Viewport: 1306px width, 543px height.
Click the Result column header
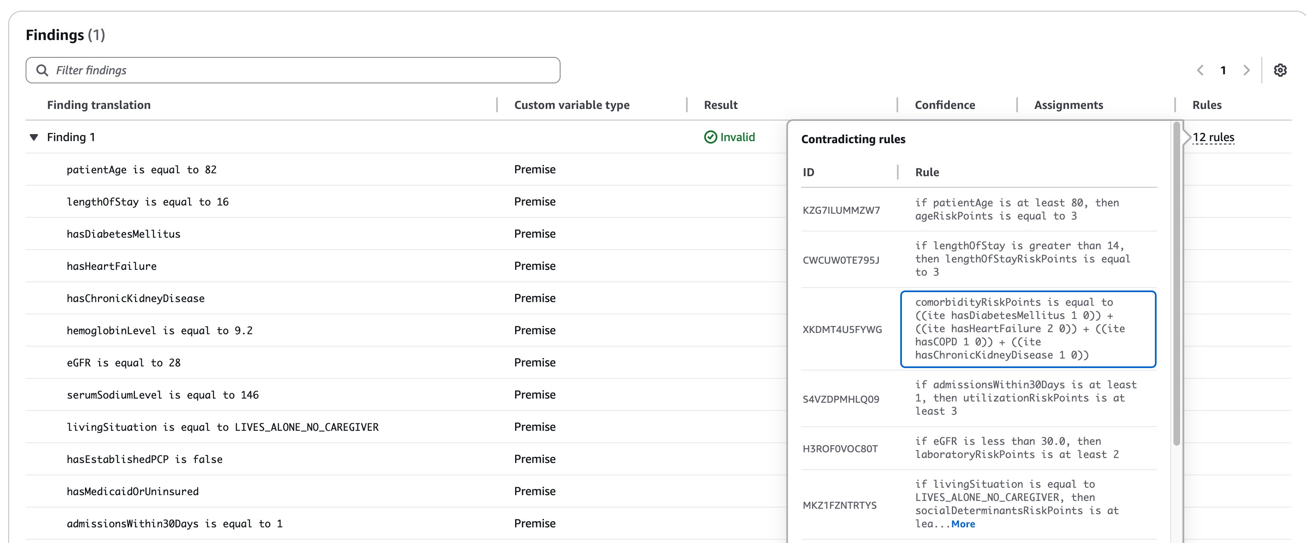720,105
